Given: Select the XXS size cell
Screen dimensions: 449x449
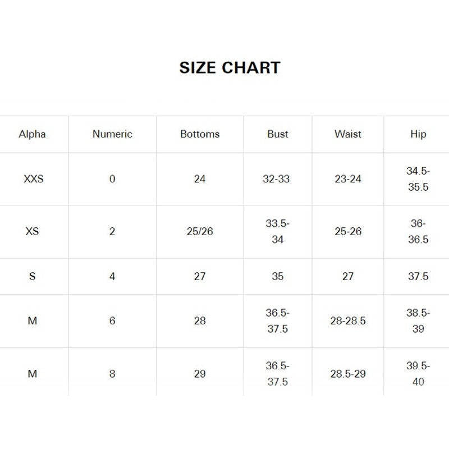Looking at the screenshot, I should (34, 179).
